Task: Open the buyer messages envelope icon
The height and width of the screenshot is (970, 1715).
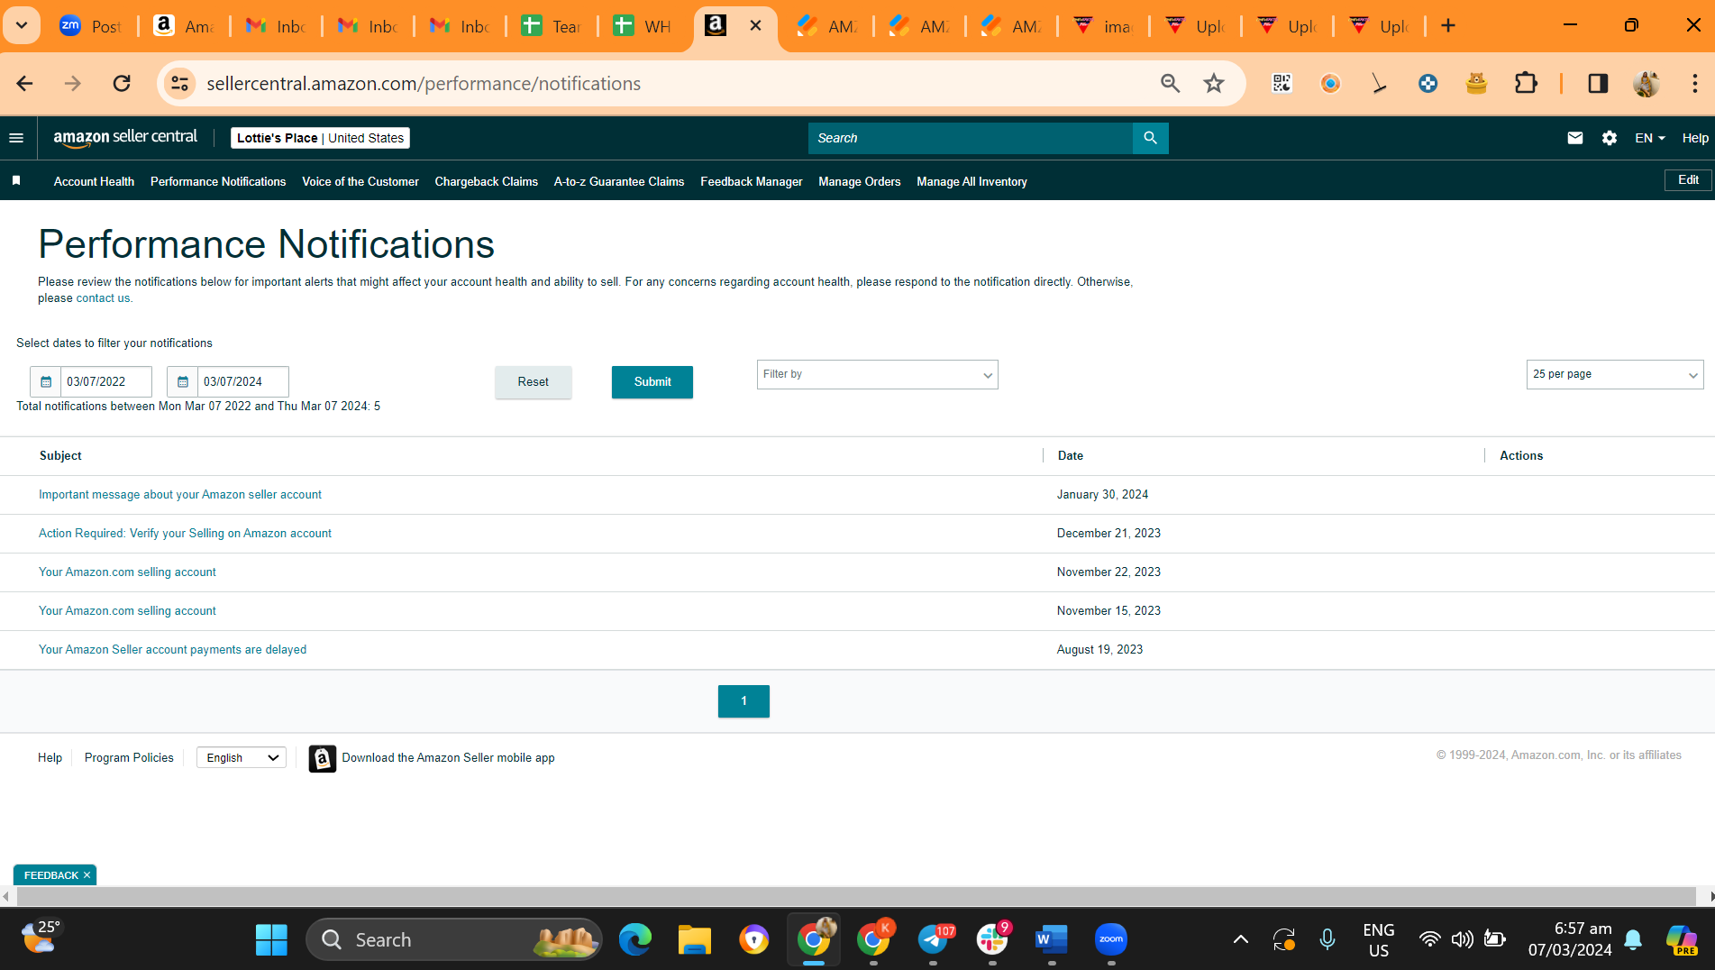Action: pyautogui.click(x=1574, y=138)
